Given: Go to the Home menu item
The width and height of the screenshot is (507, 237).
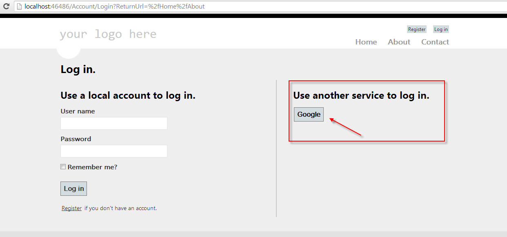Looking at the screenshot, I should tap(366, 42).
